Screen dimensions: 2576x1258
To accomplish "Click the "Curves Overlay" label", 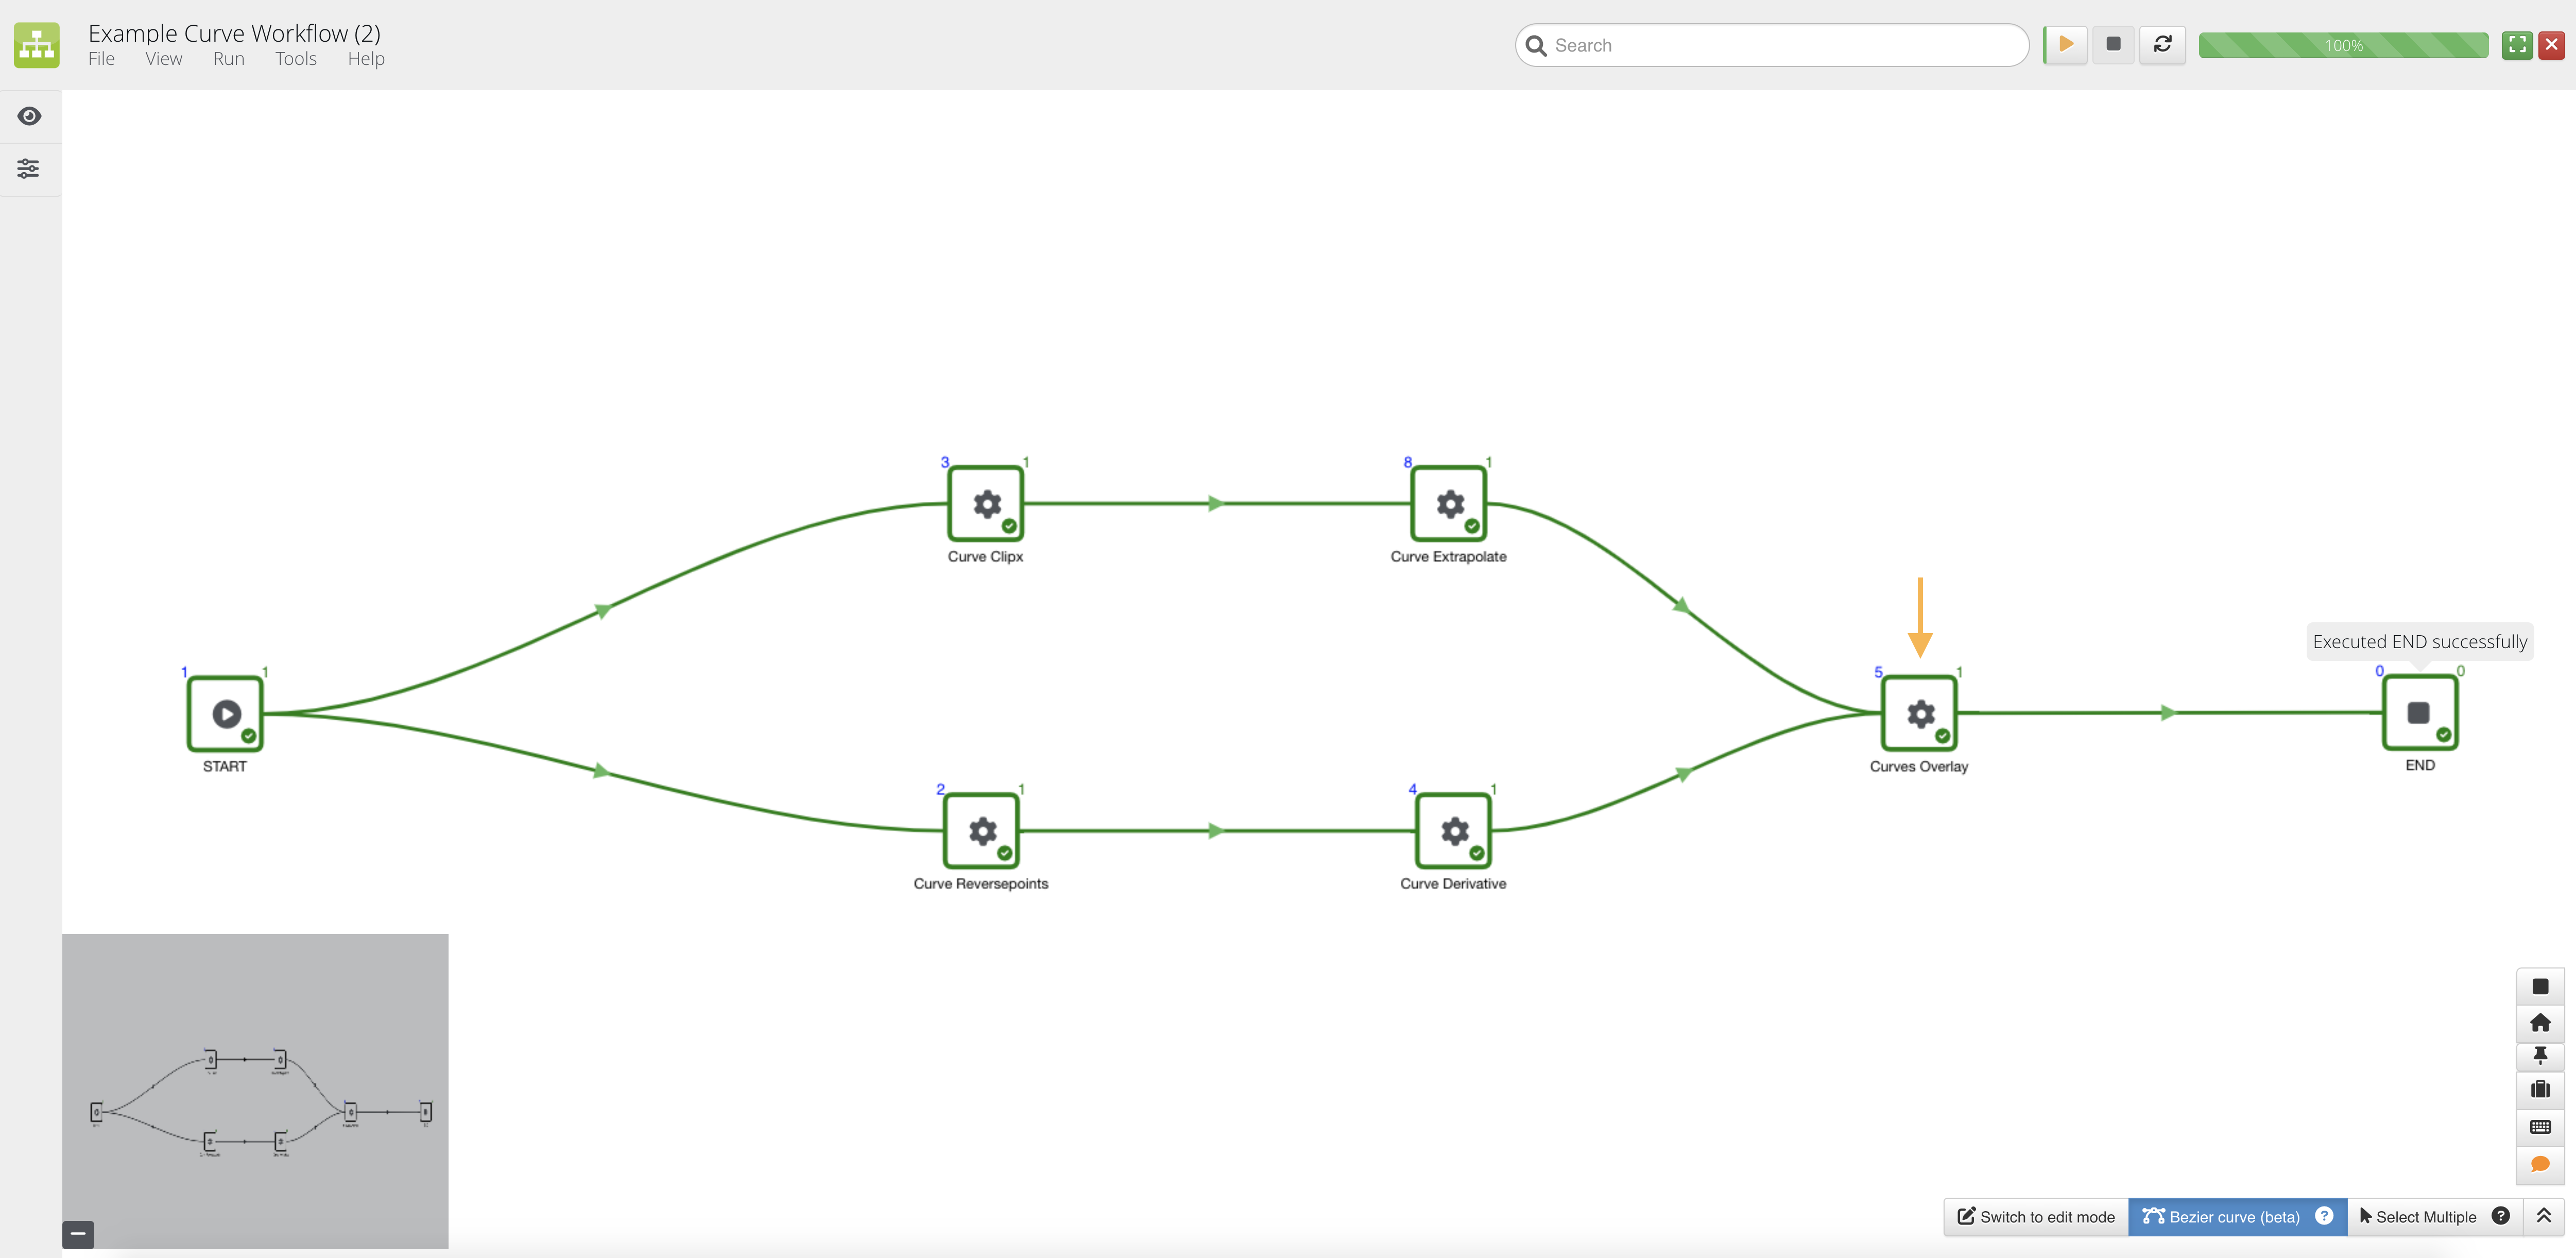I will pyautogui.click(x=1918, y=766).
